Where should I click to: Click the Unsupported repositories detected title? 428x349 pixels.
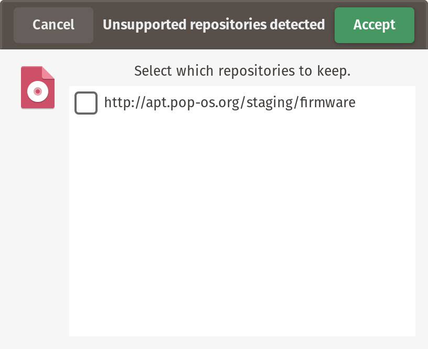point(212,24)
